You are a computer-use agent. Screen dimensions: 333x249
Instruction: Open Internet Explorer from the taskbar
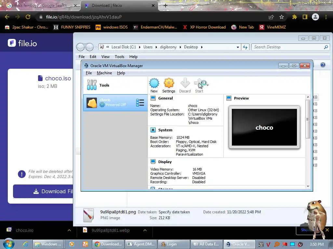(25, 244)
